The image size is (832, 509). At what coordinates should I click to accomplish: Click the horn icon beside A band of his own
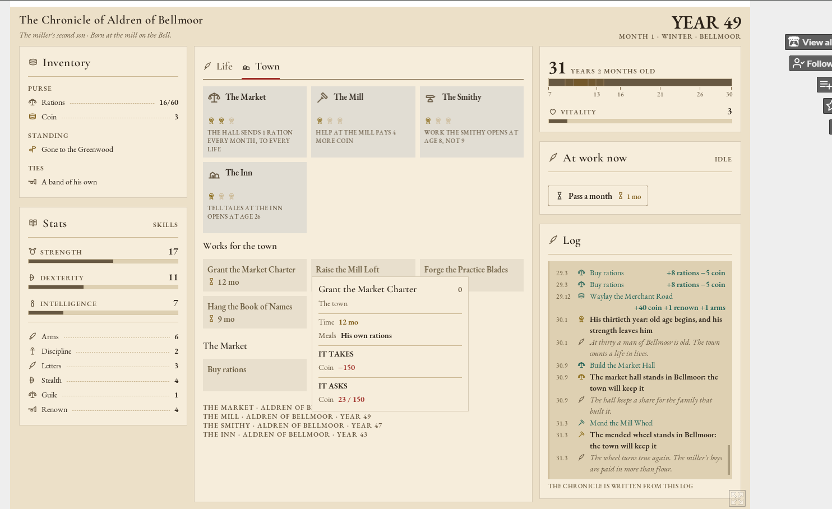click(33, 182)
